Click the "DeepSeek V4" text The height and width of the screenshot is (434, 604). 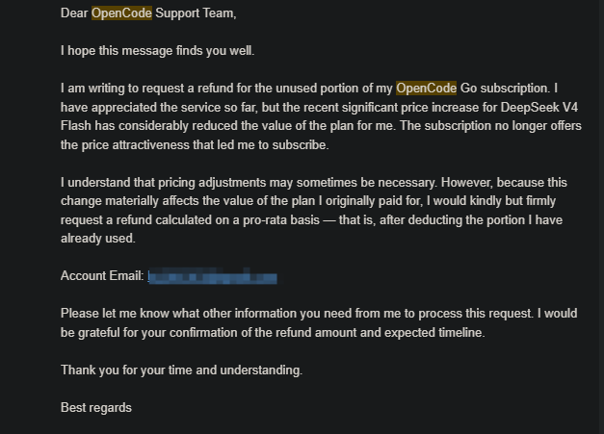pyautogui.click(x=538, y=107)
